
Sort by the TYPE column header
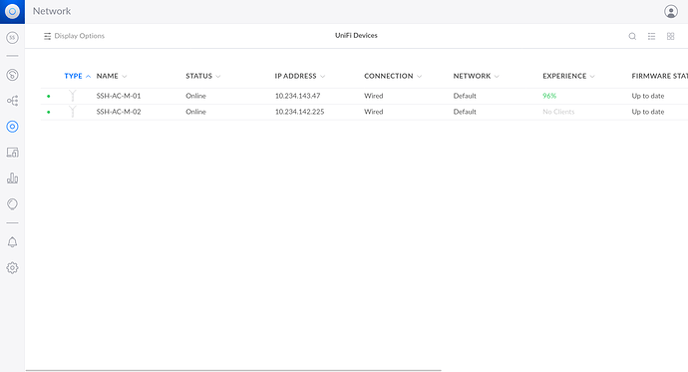click(77, 77)
